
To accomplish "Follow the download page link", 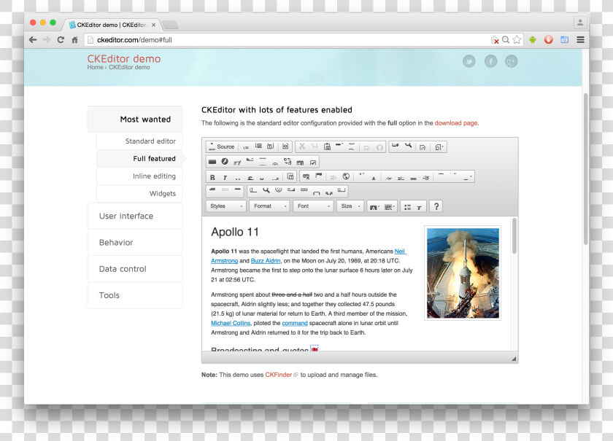I will click(x=456, y=123).
